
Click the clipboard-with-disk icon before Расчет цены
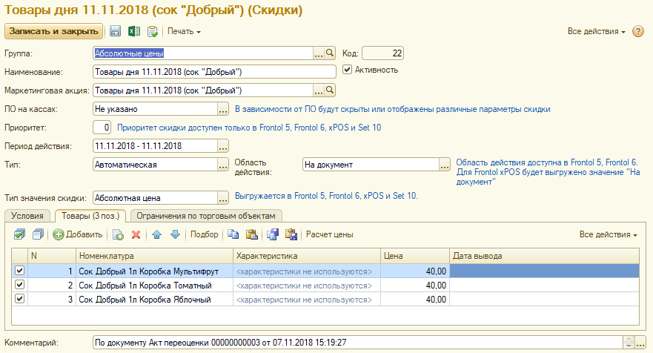pyautogui.click(x=291, y=234)
